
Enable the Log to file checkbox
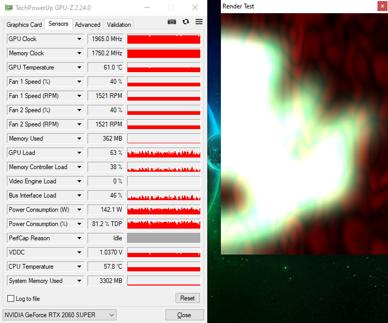click(x=11, y=299)
